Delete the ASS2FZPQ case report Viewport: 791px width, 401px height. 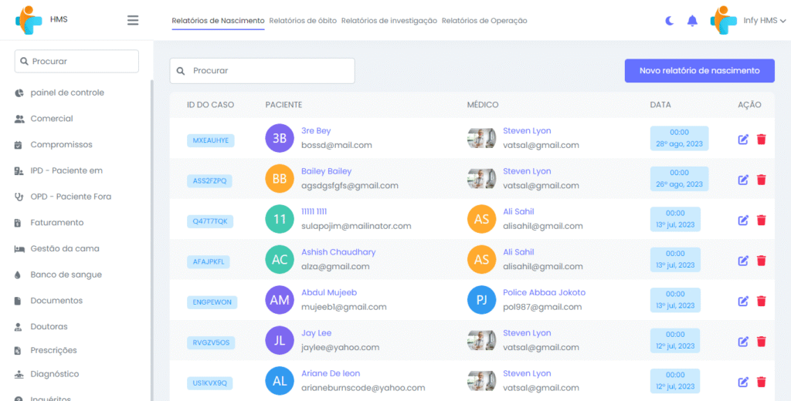[x=761, y=180]
